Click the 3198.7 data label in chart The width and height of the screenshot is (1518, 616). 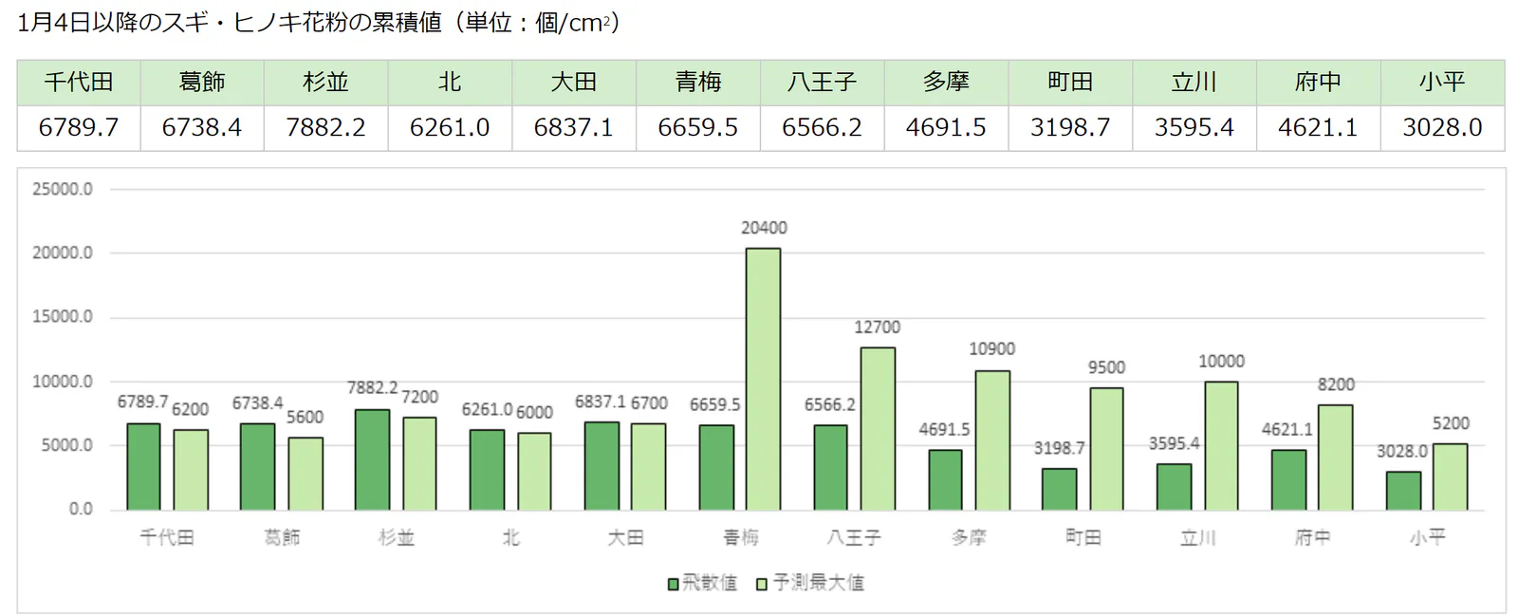coord(1059,448)
